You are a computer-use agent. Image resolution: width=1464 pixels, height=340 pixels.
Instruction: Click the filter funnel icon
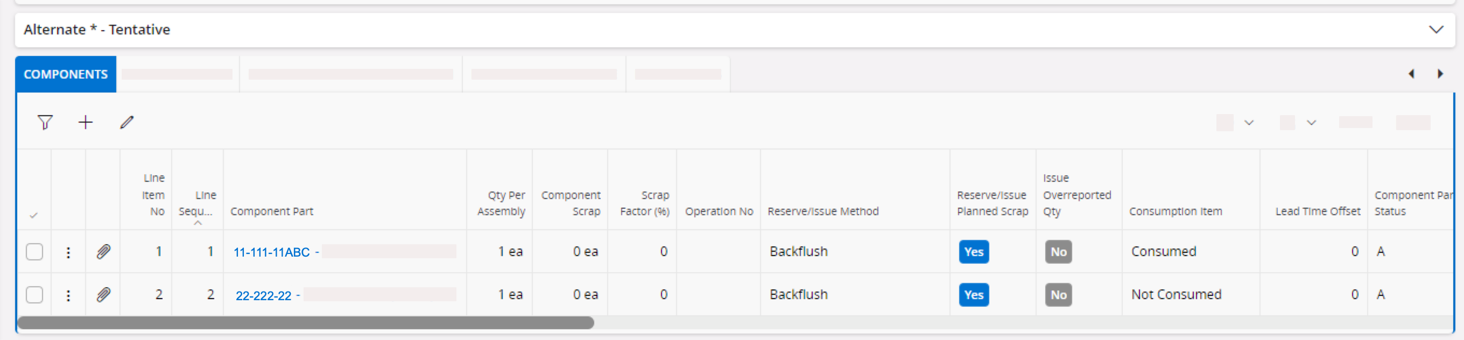[x=45, y=122]
